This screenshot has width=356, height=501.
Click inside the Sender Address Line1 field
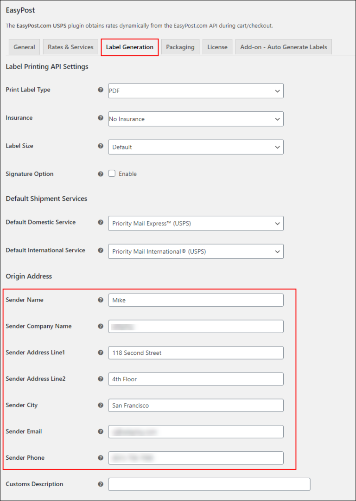pyautogui.click(x=195, y=353)
